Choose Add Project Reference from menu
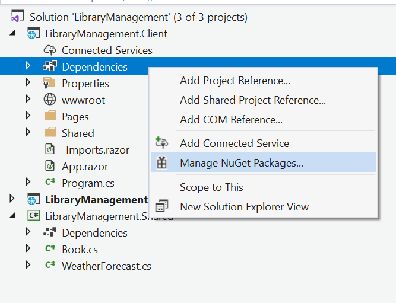The height and width of the screenshot is (303, 396). (x=235, y=81)
